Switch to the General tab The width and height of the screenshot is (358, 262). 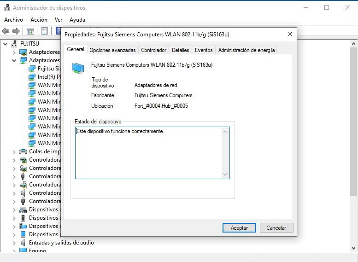pyautogui.click(x=76, y=49)
